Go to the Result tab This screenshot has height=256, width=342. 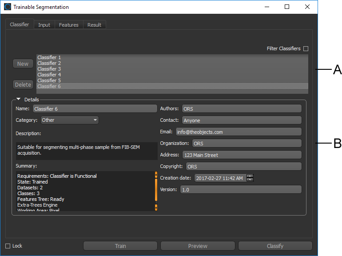click(x=94, y=25)
